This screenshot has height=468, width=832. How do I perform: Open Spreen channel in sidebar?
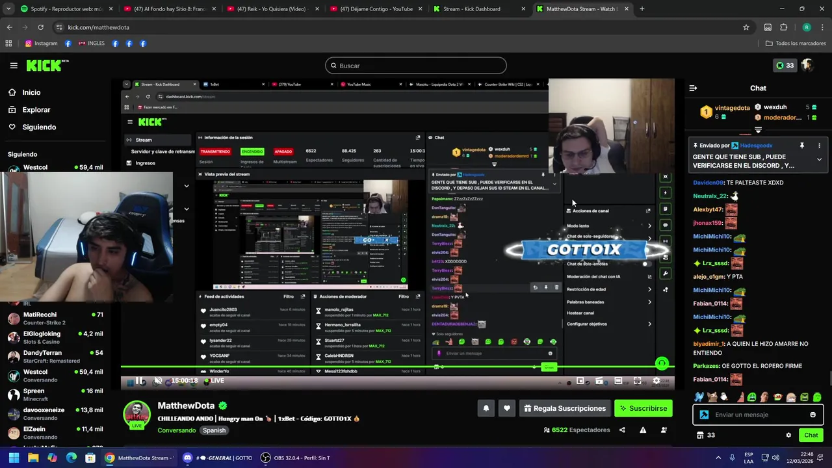(55, 395)
